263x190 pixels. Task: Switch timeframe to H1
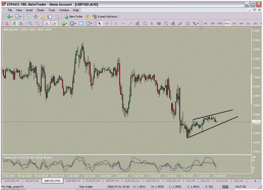click(234, 24)
